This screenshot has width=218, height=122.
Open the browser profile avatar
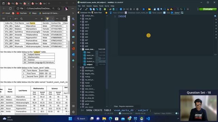point(66,8)
